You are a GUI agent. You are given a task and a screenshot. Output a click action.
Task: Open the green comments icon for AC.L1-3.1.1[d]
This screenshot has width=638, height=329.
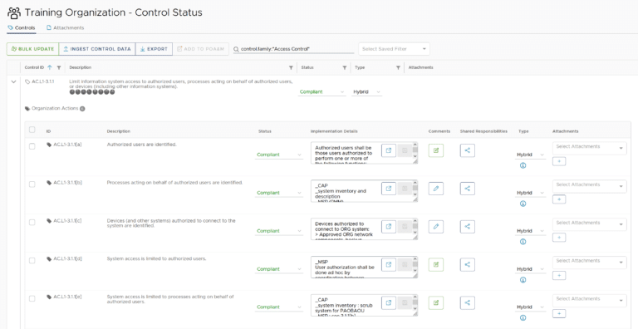tap(436, 265)
